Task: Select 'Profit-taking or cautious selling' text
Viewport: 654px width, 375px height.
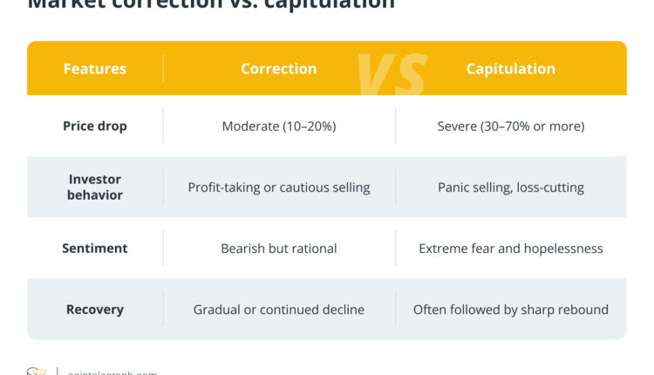Action: click(279, 187)
